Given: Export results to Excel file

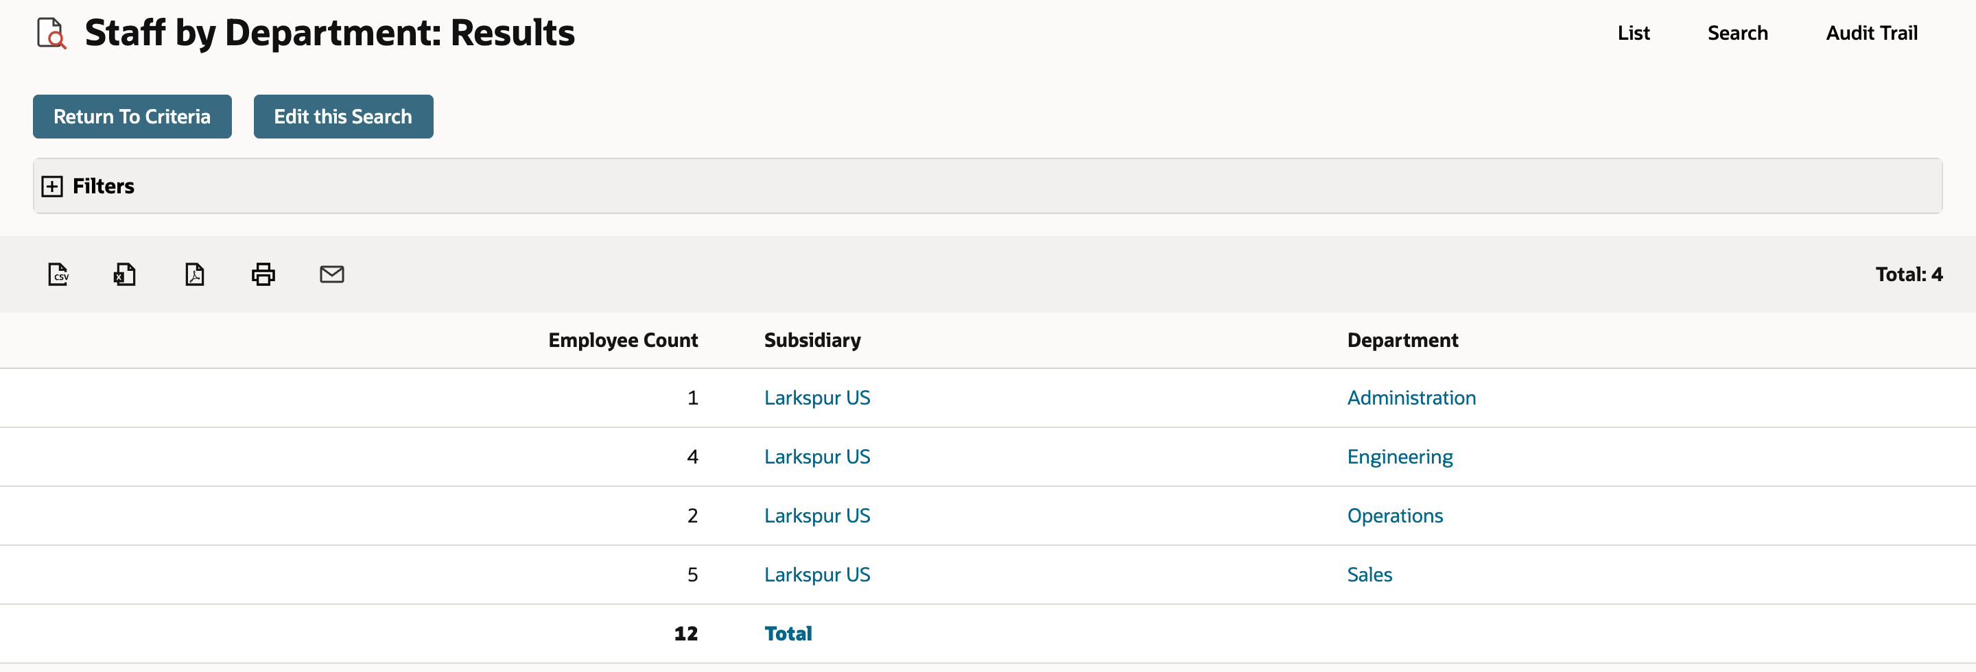Looking at the screenshot, I should click(x=125, y=274).
